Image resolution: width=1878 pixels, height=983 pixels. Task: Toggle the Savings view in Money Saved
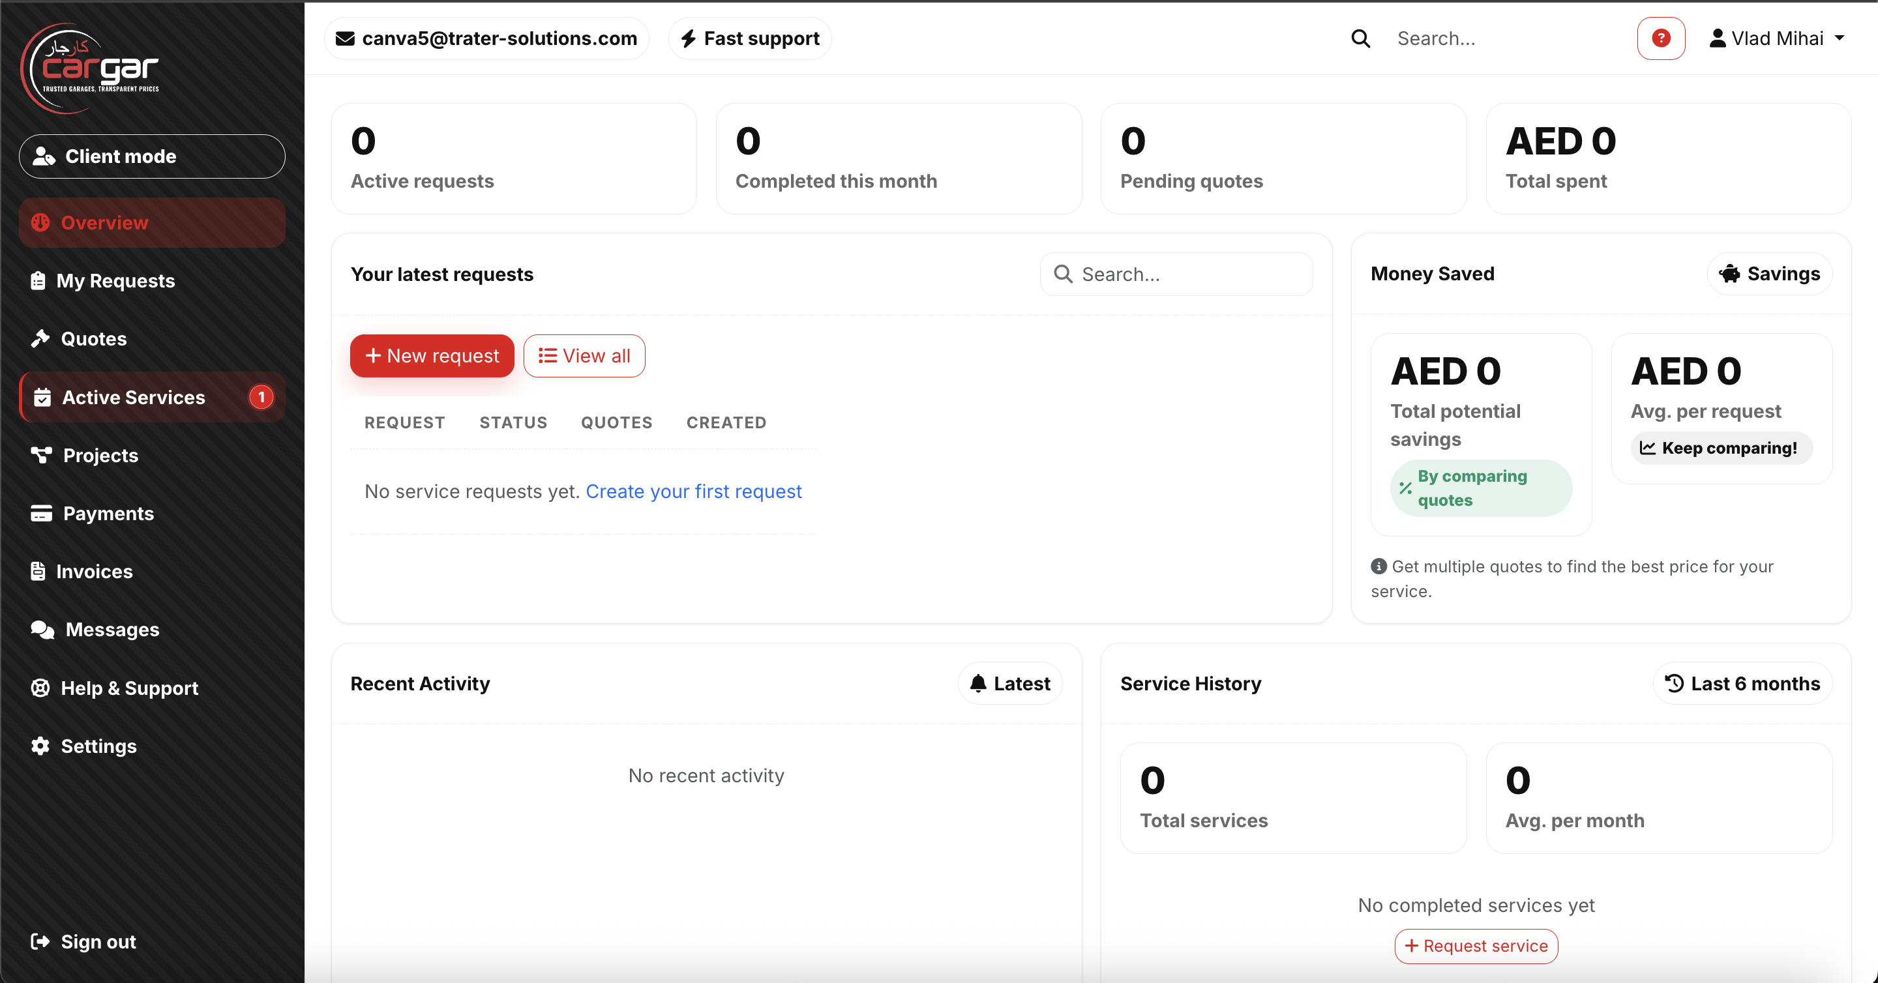pyautogui.click(x=1769, y=274)
